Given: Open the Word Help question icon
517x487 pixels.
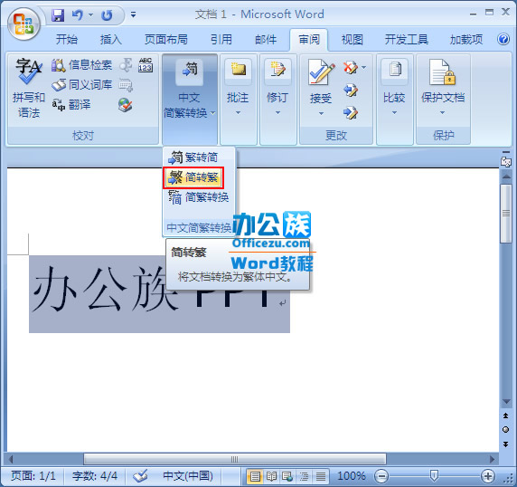Looking at the screenshot, I should [503, 39].
